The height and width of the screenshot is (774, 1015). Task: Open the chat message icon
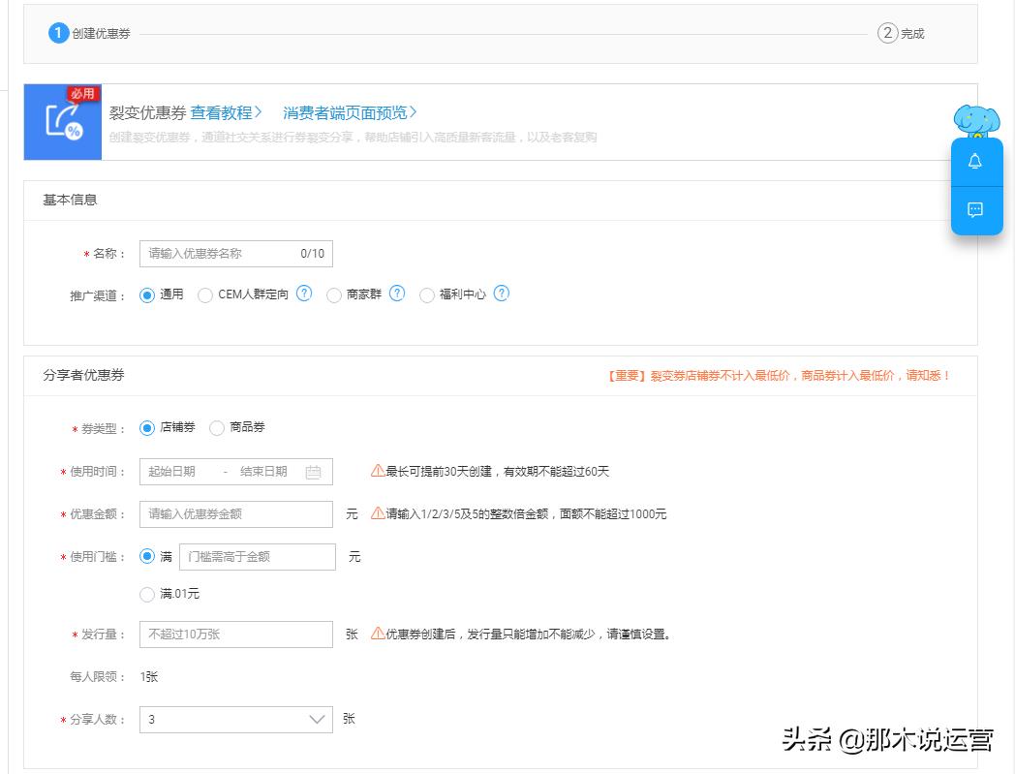(976, 209)
